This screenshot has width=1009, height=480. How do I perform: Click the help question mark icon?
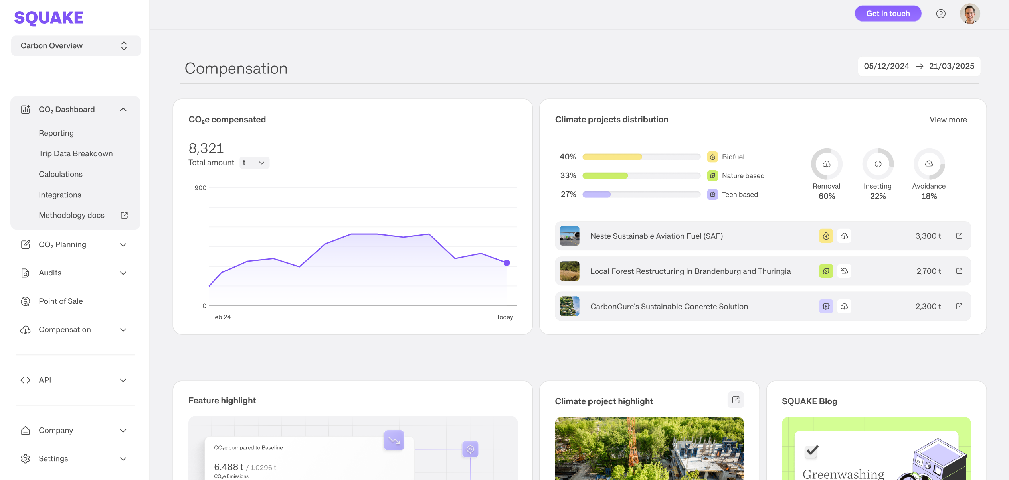pyautogui.click(x=940, y=14)
